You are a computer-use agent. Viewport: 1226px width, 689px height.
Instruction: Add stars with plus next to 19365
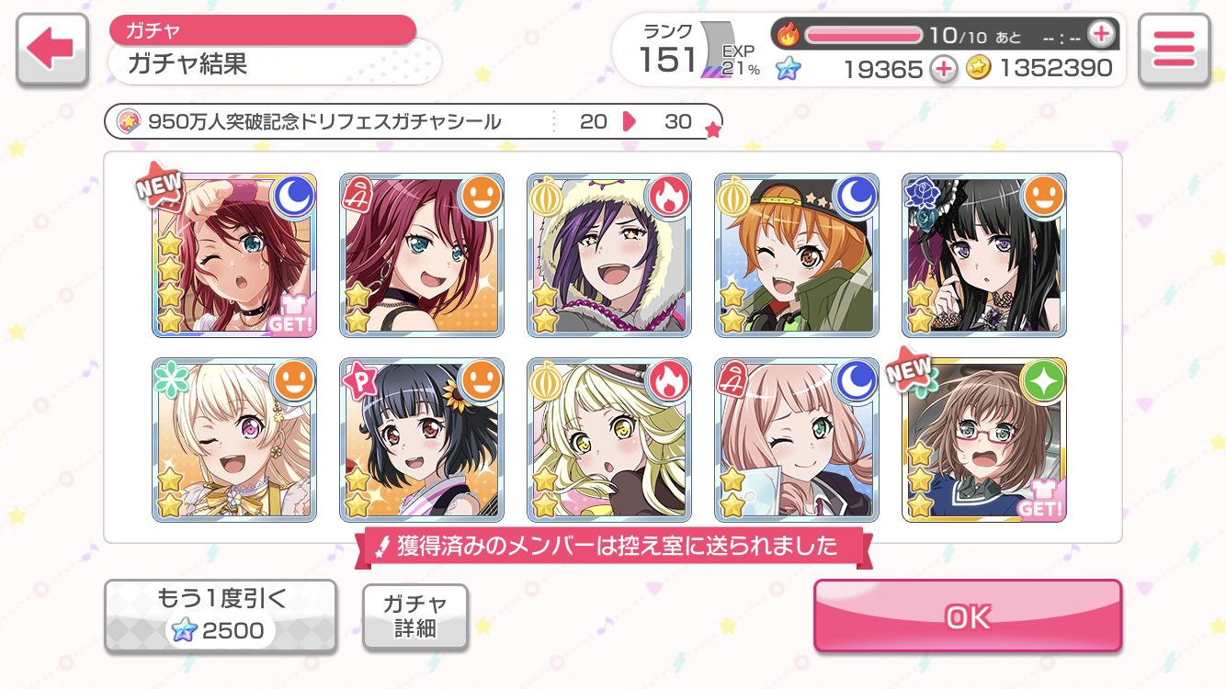click(x=943, y=68)
